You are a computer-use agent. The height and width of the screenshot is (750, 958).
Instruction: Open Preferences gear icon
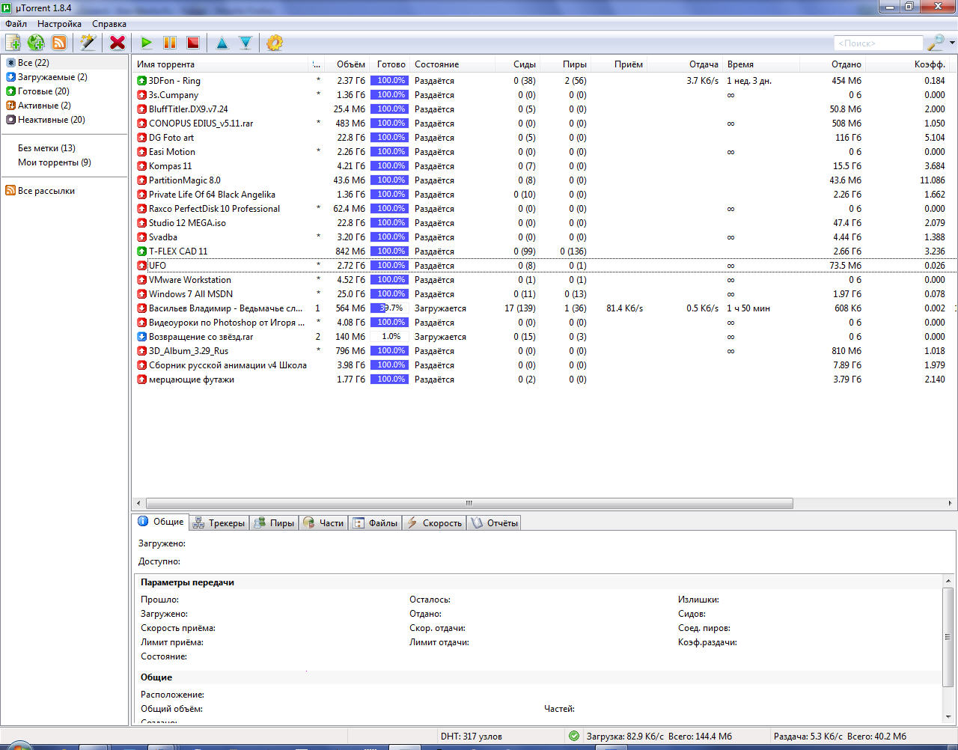(275, 43)
